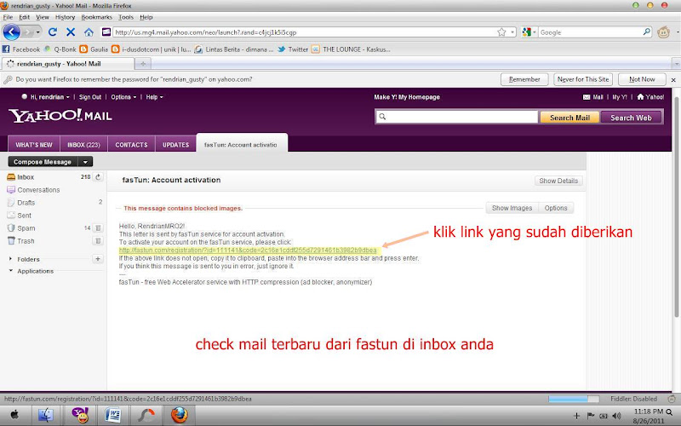Image resolution: width=681 pixels, height=426 pixels.
Task: Open the Tools menu
Action: pyautogui.click(x=126, y=17)
